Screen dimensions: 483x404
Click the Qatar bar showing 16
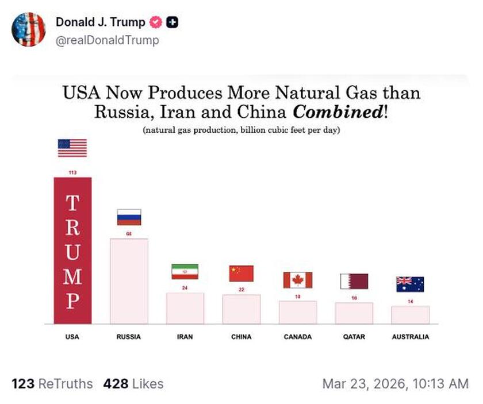[354, 313]
